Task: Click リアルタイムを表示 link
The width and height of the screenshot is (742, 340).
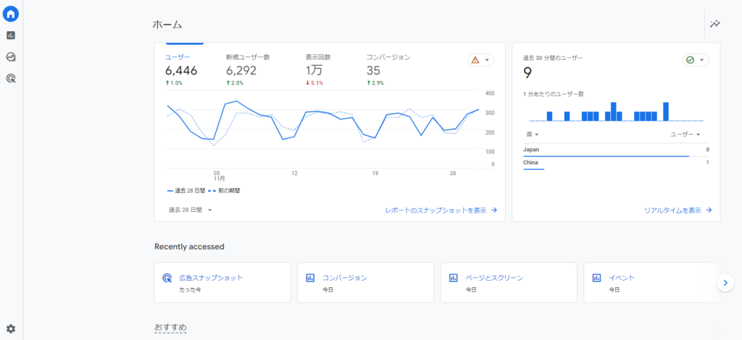Action: [678, 211]
